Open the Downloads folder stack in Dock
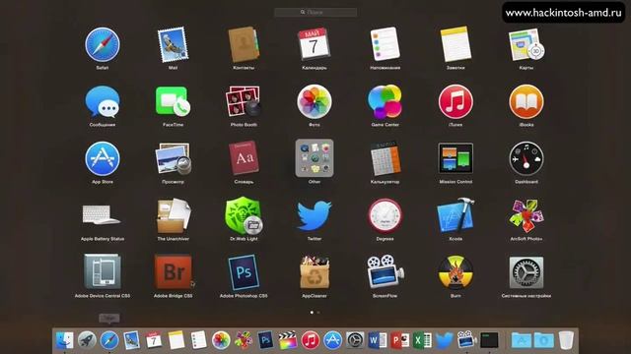 click(x=543, y=341)
